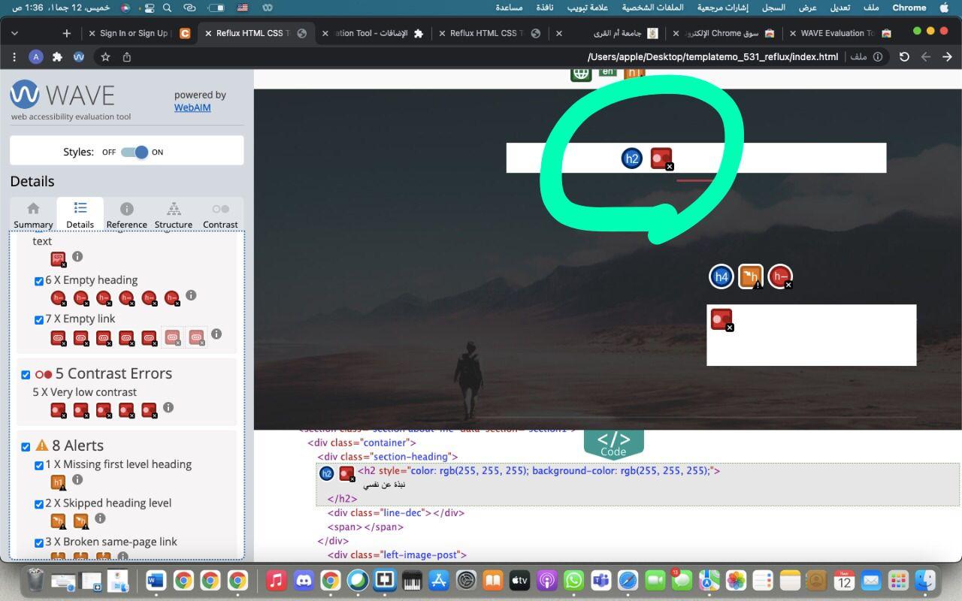Image resolution: width=962 pixels, height=601 pixels.
Task: Click the WAVE extension icon in Chrome toolbar
Action: 78,56
